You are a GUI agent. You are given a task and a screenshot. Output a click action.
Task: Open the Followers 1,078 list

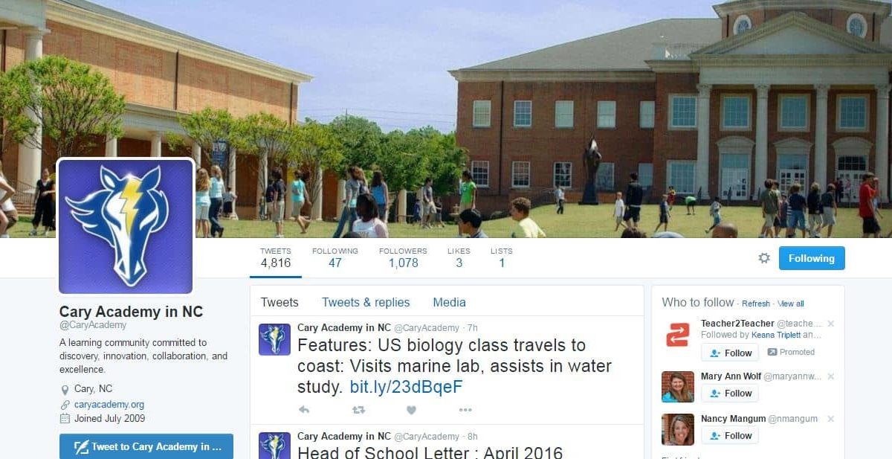tap(403, 257)
